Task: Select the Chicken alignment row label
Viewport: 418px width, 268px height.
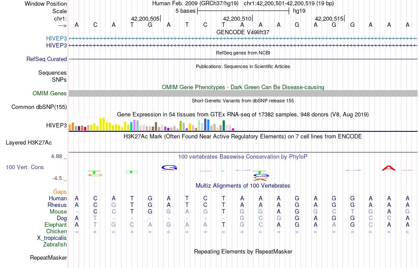Action: click(56, 231)
